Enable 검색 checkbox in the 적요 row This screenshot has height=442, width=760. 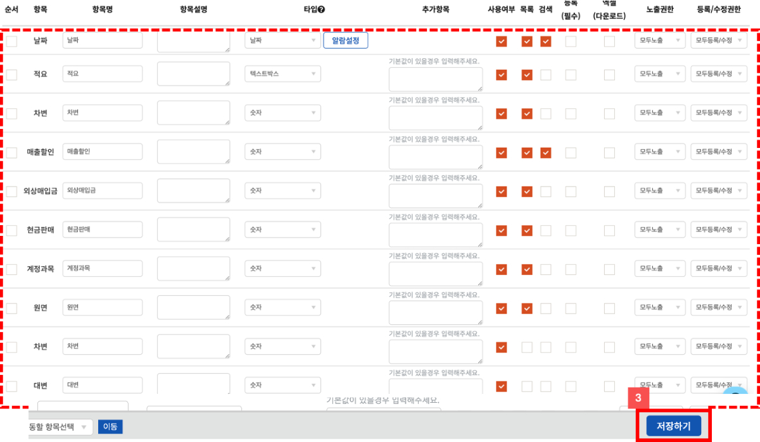tap(546, 75)
